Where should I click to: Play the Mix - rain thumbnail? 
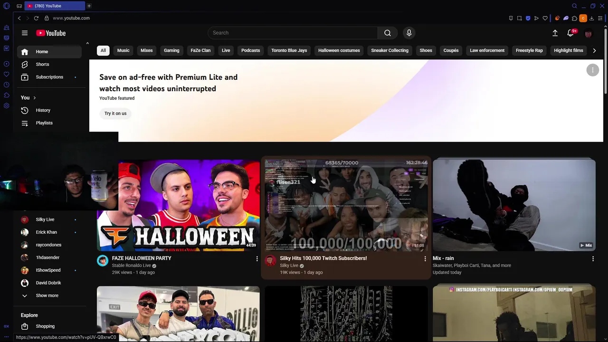tap(514, 205)
